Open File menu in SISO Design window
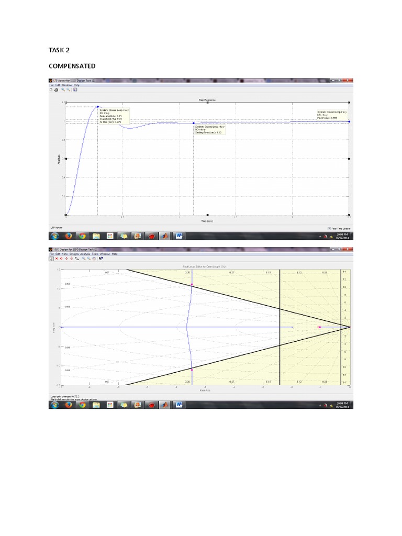The height and width of the screenshot is (536, 402). coord(52,254)
